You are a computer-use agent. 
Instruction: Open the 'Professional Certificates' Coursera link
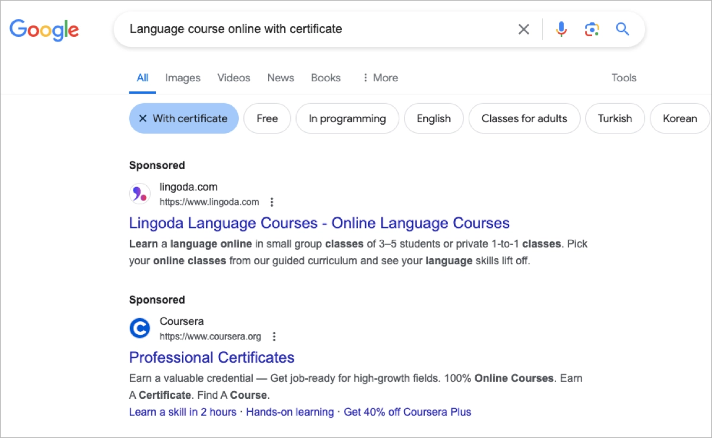[212, 357]
